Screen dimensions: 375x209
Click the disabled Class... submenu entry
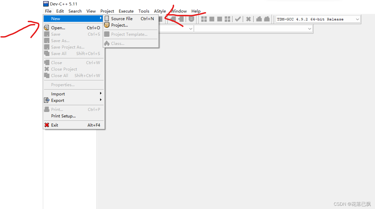tap(131, 43)
